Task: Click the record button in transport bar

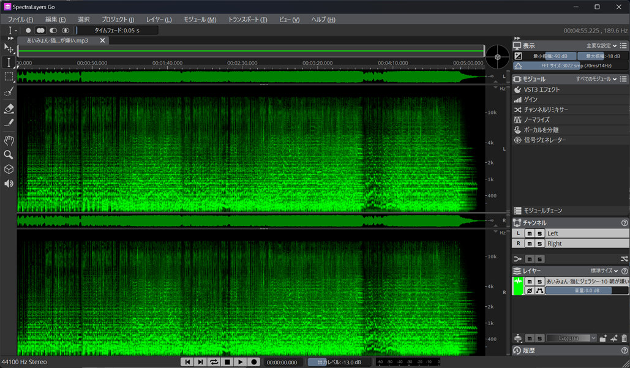Action: pyautogui.click(x=254, y=362)
